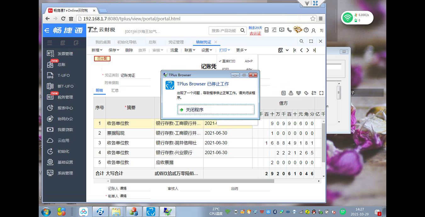The height and width of the screenshot is (217, 425).
Task: Open 报表中心 in the left sidebar
Action: pyautogui.click(x=65, y=108)
